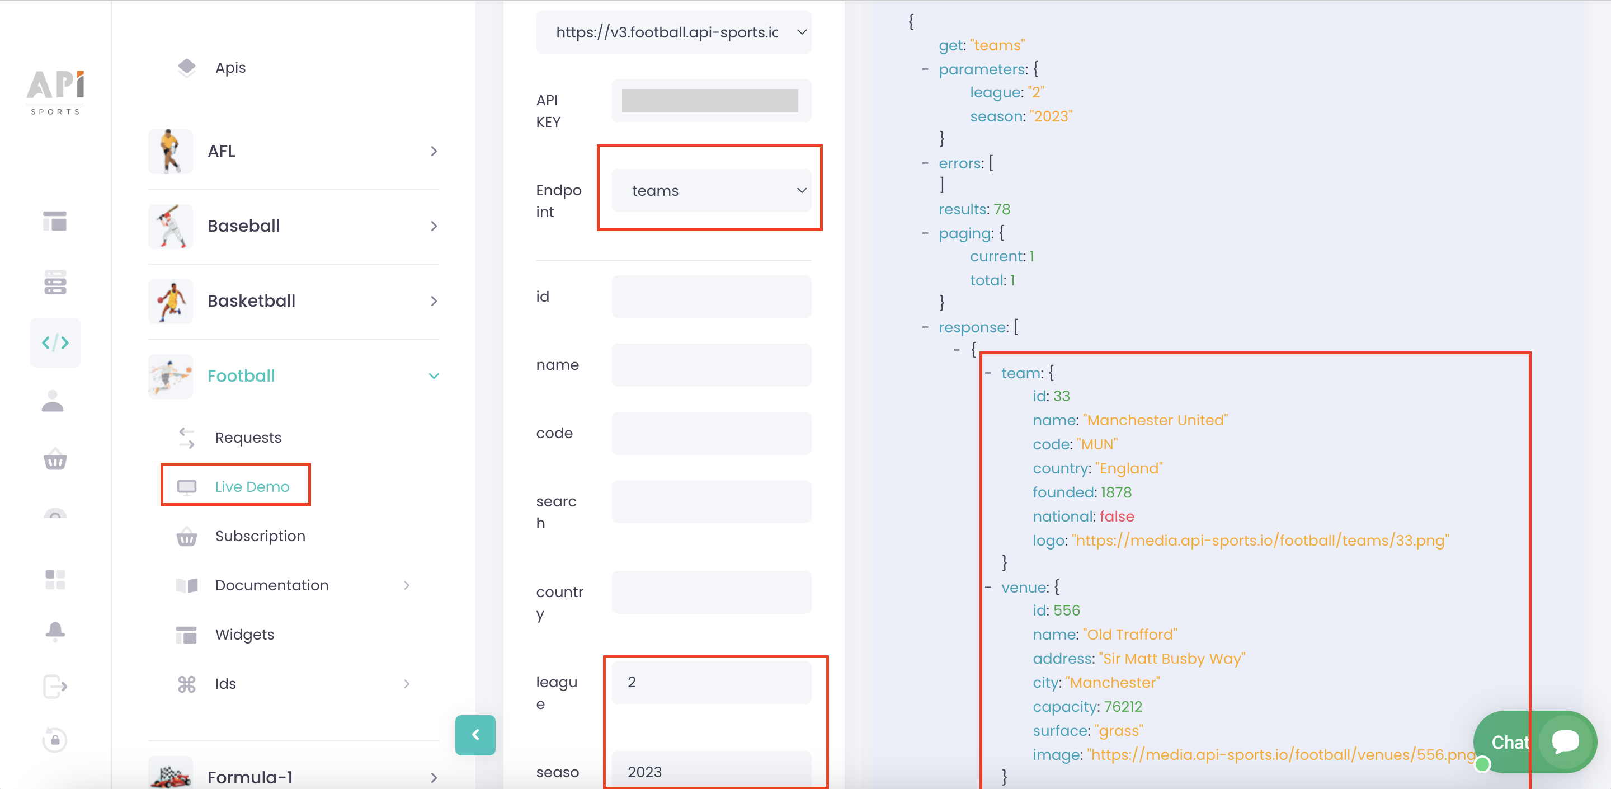The height and width of the screenshot is (789, 1611).
Task: Click the code editor panel icon
Action: pos(55,343)
